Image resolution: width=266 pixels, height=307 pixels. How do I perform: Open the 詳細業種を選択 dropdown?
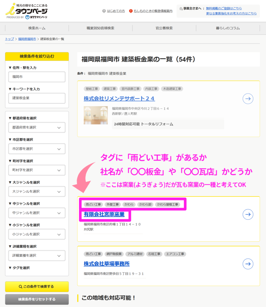tap(37, 255)
